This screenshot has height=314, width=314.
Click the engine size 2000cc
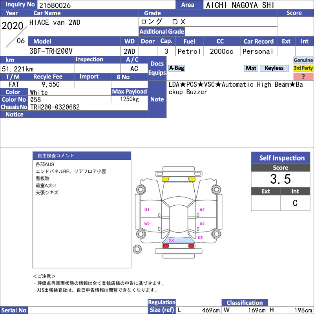221,51
